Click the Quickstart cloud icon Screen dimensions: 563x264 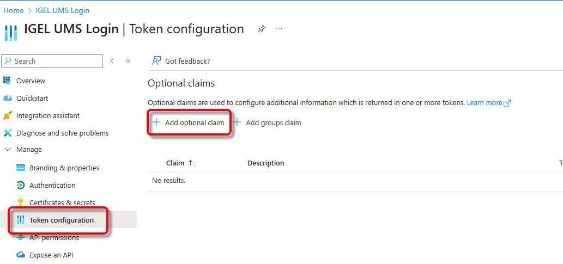7,98
